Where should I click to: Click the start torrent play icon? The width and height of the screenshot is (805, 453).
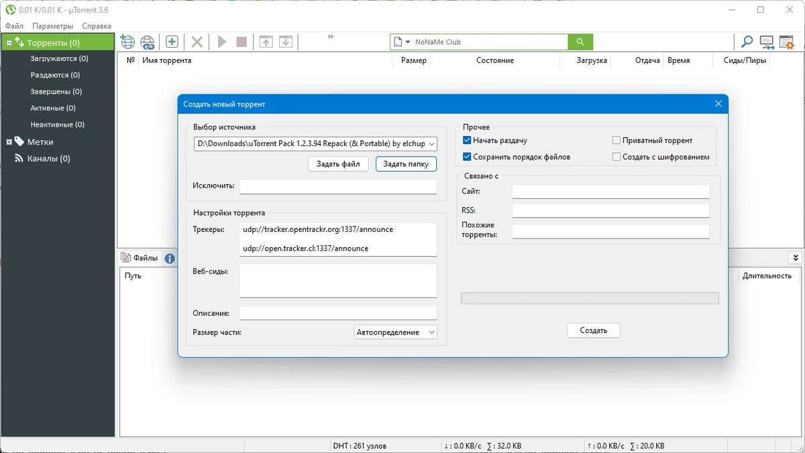point(222,42)
